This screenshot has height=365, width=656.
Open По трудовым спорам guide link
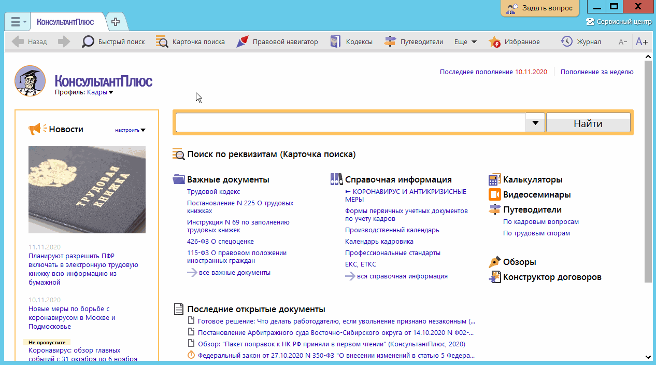(536, 233)
